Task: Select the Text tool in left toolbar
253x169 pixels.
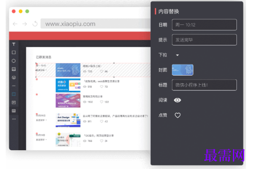Action: [14, 44]
